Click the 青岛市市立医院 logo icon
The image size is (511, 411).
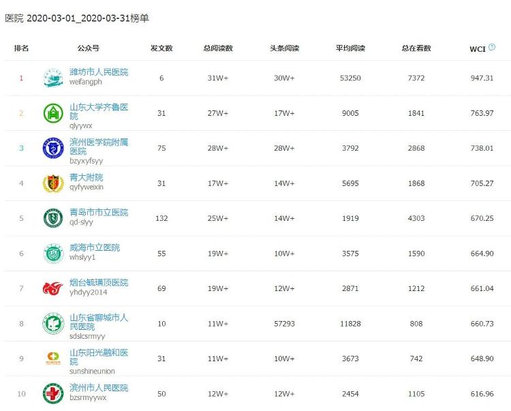(52, 218)
